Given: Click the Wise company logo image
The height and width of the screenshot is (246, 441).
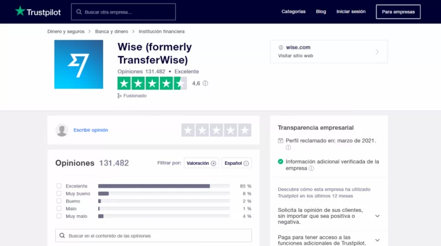Looking at the screenshot, I should [x=78, y=64].
